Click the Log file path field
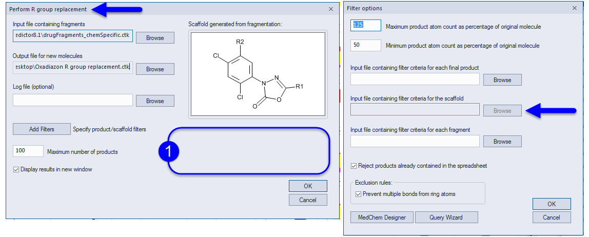 point(73,100)
